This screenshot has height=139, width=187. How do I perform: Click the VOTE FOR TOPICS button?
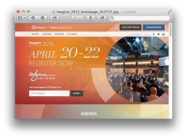point(131,27)
